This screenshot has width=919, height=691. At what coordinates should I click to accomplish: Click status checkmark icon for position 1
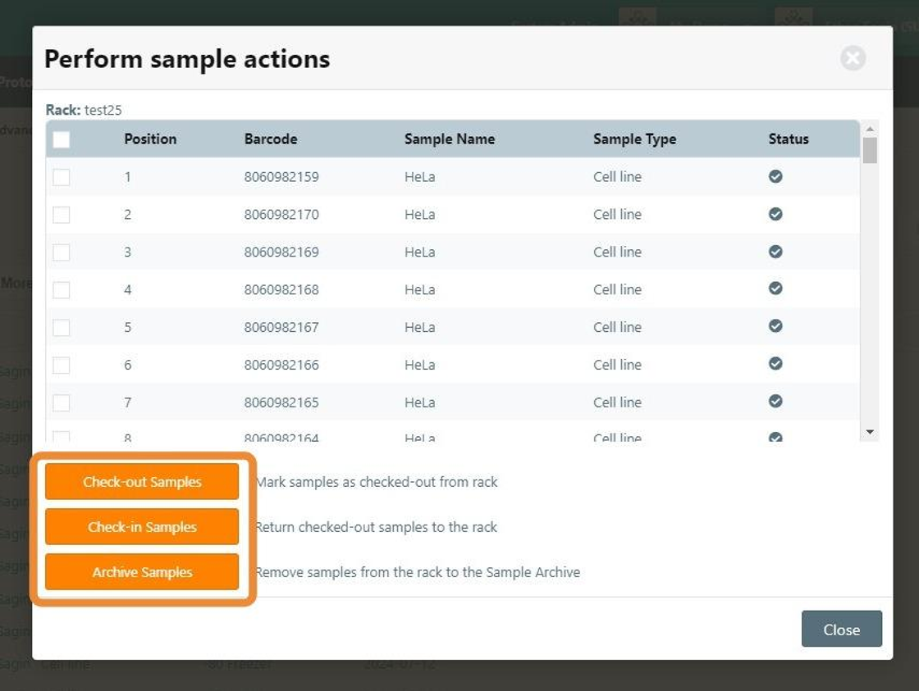tap(775, 176)
